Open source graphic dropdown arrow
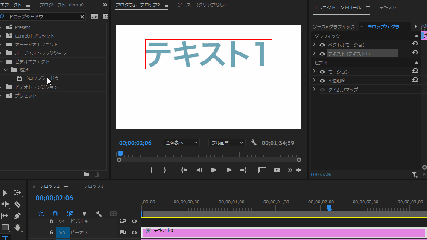The width and height of the screenshot is (427, 240). pos(362,26)
